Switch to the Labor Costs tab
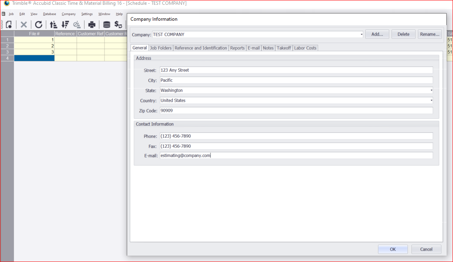The image size is (453, 262). coord(305,48)
